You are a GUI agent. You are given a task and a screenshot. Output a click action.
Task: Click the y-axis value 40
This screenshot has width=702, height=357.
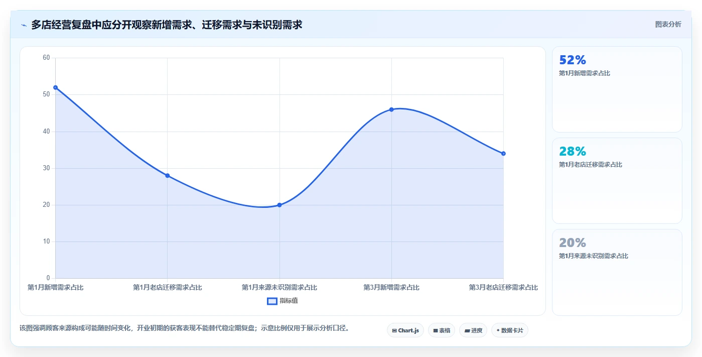tap(46, 132)
